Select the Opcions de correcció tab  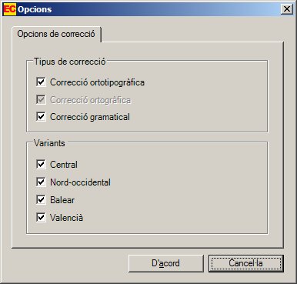click(x=56, y=34)
